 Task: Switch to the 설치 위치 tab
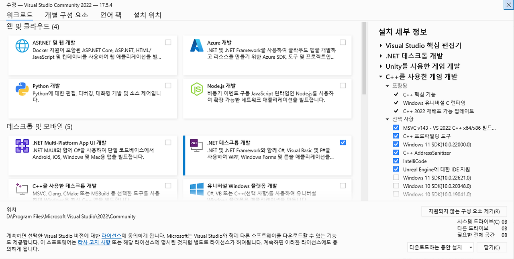[147, 15]
